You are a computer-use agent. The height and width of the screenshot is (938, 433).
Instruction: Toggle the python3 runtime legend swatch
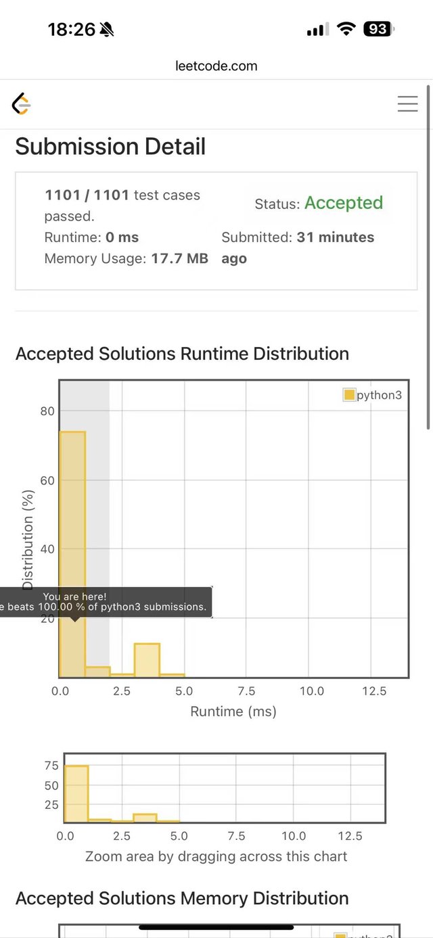click(349, 395)
